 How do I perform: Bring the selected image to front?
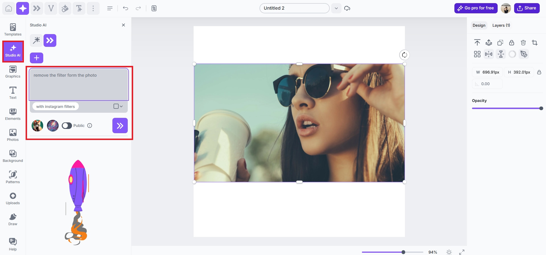point(477,43)
